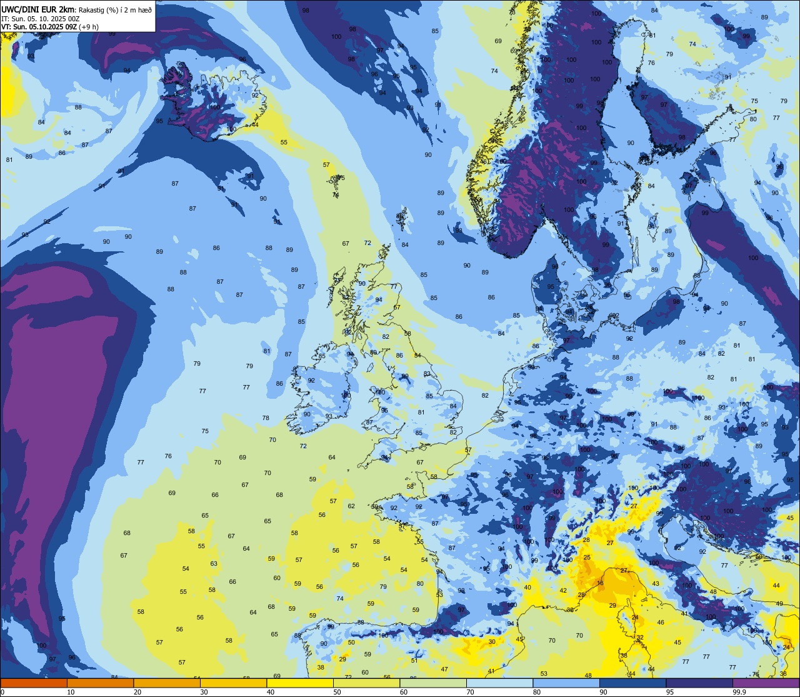Click the '43' humidity value on the map

click(656, 583)
